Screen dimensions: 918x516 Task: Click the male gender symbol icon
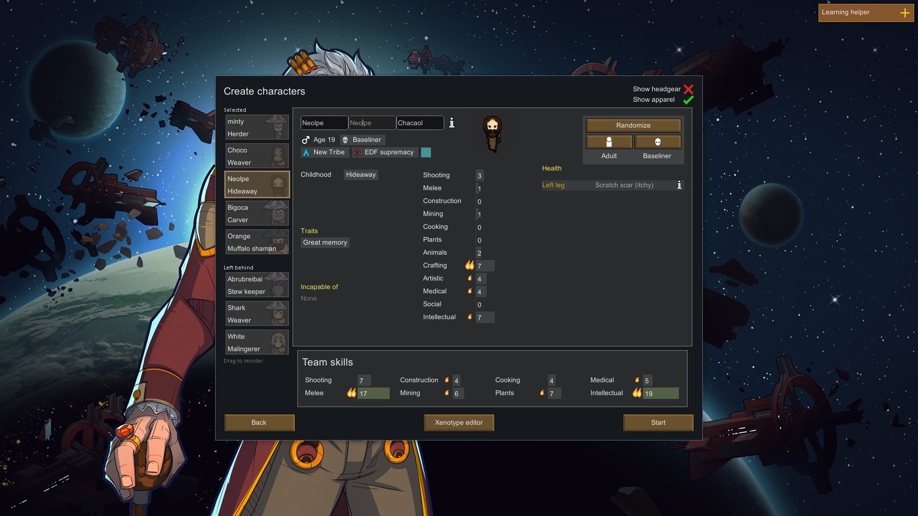pyautogui.click(x=306, y=140)
